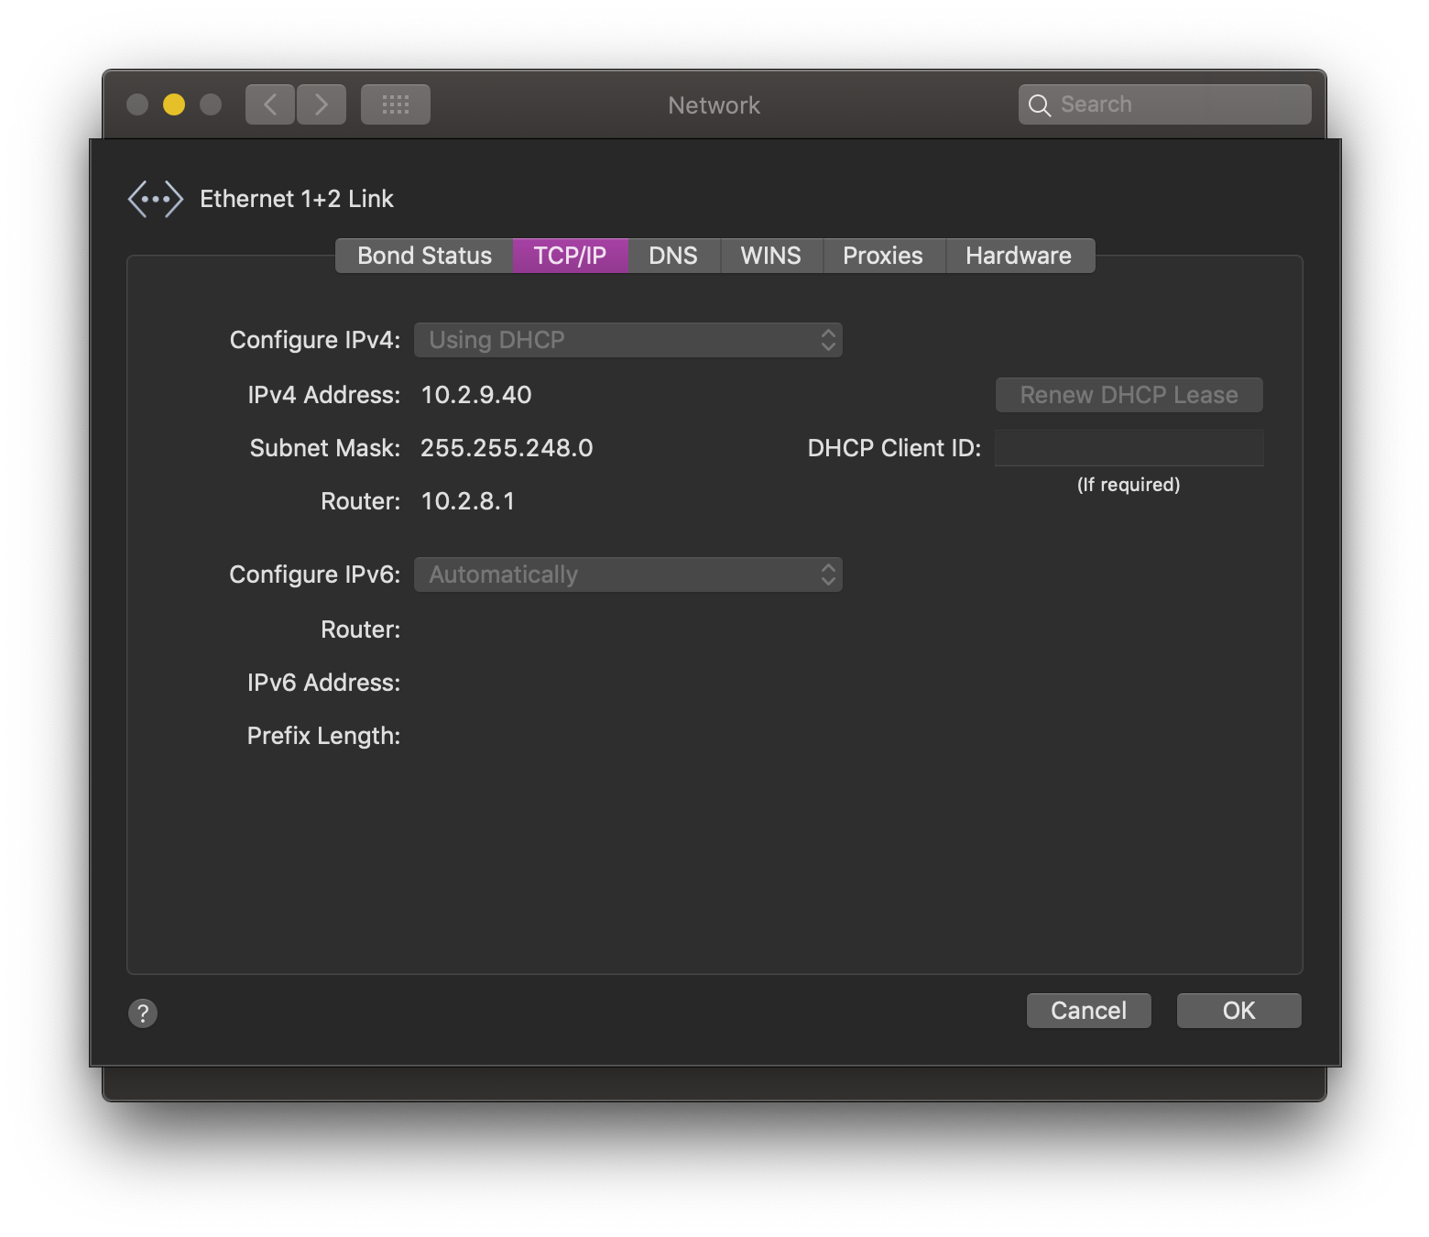Focus the DHCP Client ID field

(x=1129, y=448)
